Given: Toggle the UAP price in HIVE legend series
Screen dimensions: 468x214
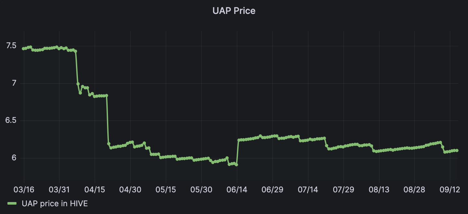Looking at the screenshot, I should [55, 203].
